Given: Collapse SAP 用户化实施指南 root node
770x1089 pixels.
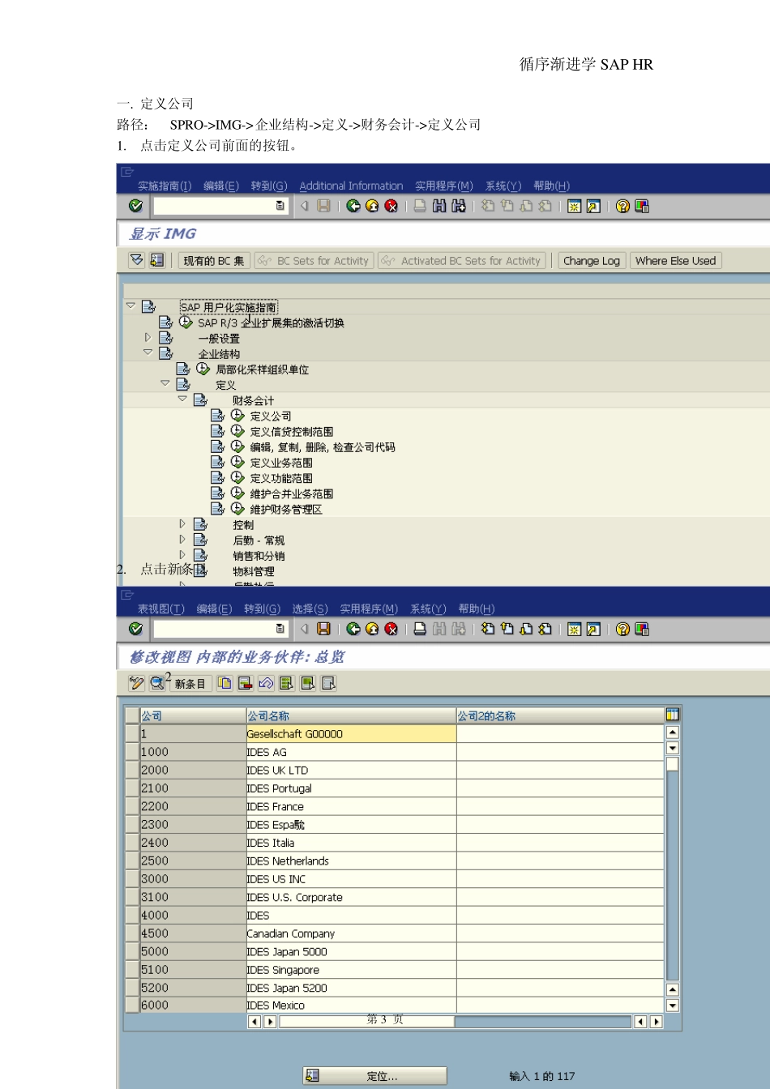Looking at the screenshot, I should [x=130, y=305].
